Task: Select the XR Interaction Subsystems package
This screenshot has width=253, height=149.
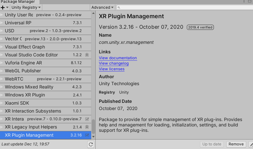Action: click(x=45, y=111)
